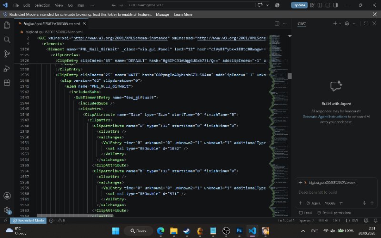Click the Manage link in Restricted Mode banner
This screenshot has height=238, width=381.
click(x=162, y=14)
